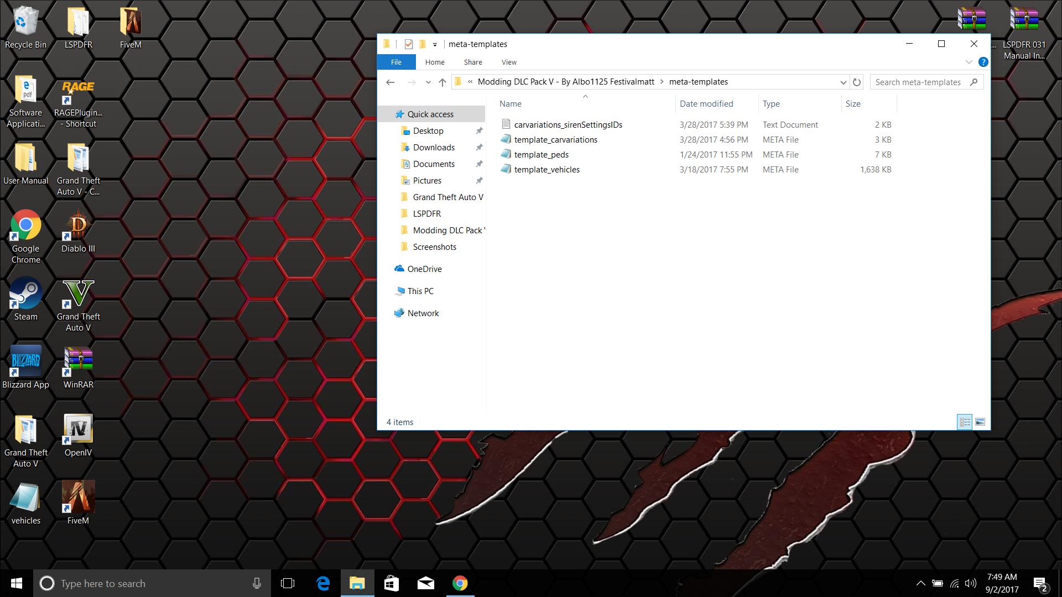The width and height of the screenshot is (1062, 597).
Task: Click the Properties quick access toolbar checkmark
Action: tap(409, 44)
